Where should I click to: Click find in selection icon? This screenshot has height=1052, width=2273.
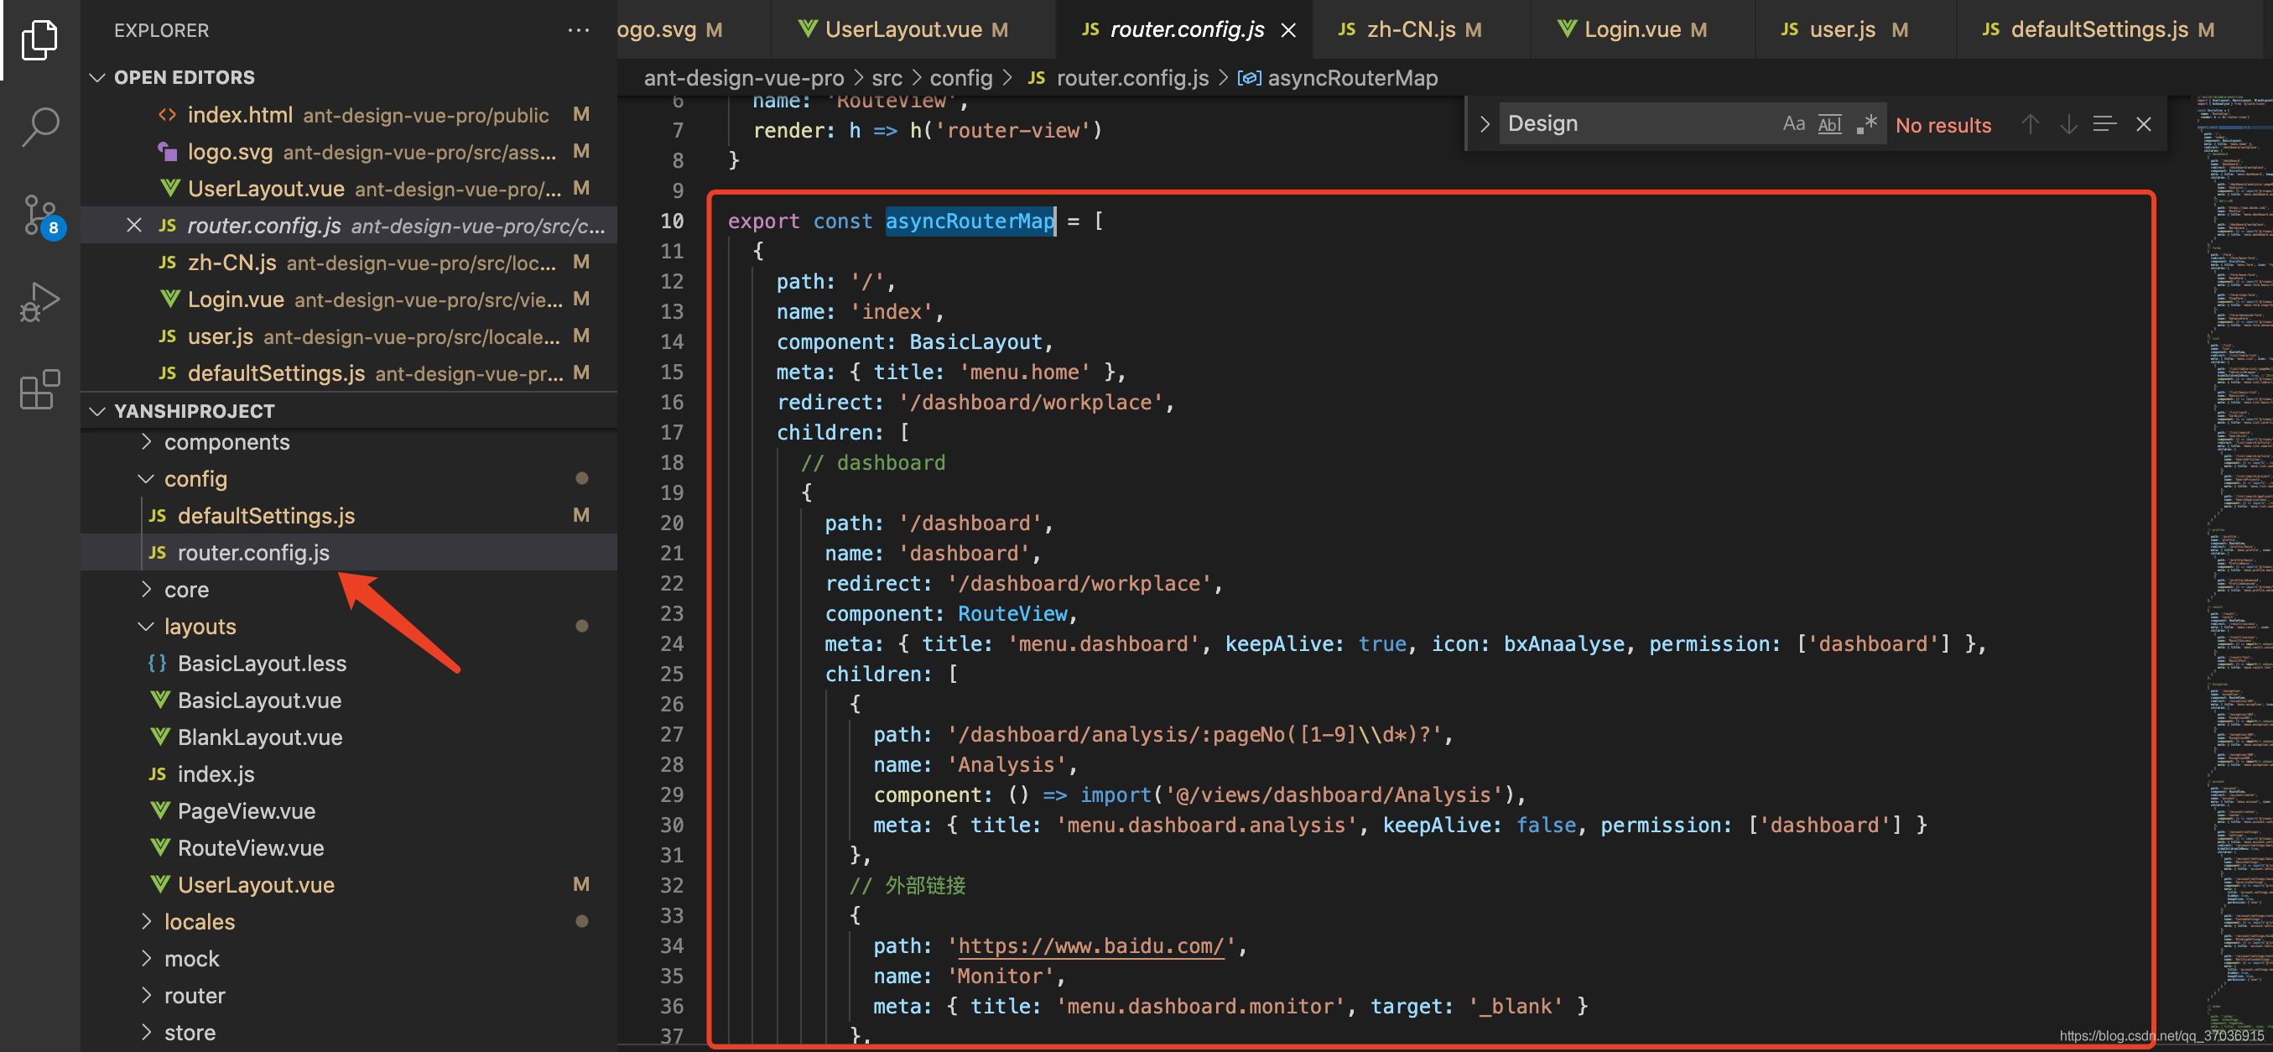point(2104,124)
